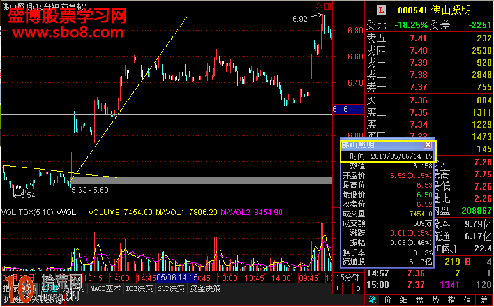Open the 15分钟 period selector
Viewport: 494px width, 307px height.
point(348,278)
